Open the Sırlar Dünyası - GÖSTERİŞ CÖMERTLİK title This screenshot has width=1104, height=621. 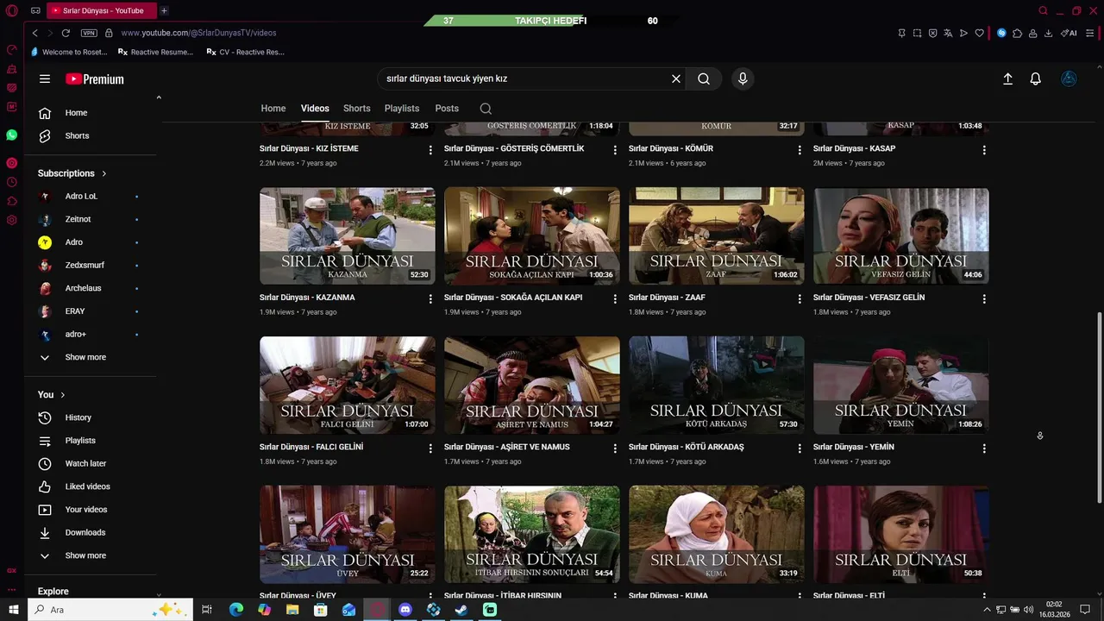[514, 148]
